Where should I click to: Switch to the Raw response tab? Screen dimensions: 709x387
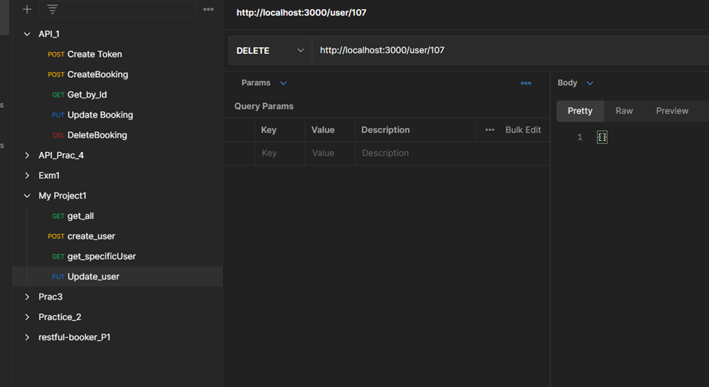tap(624, 111)
